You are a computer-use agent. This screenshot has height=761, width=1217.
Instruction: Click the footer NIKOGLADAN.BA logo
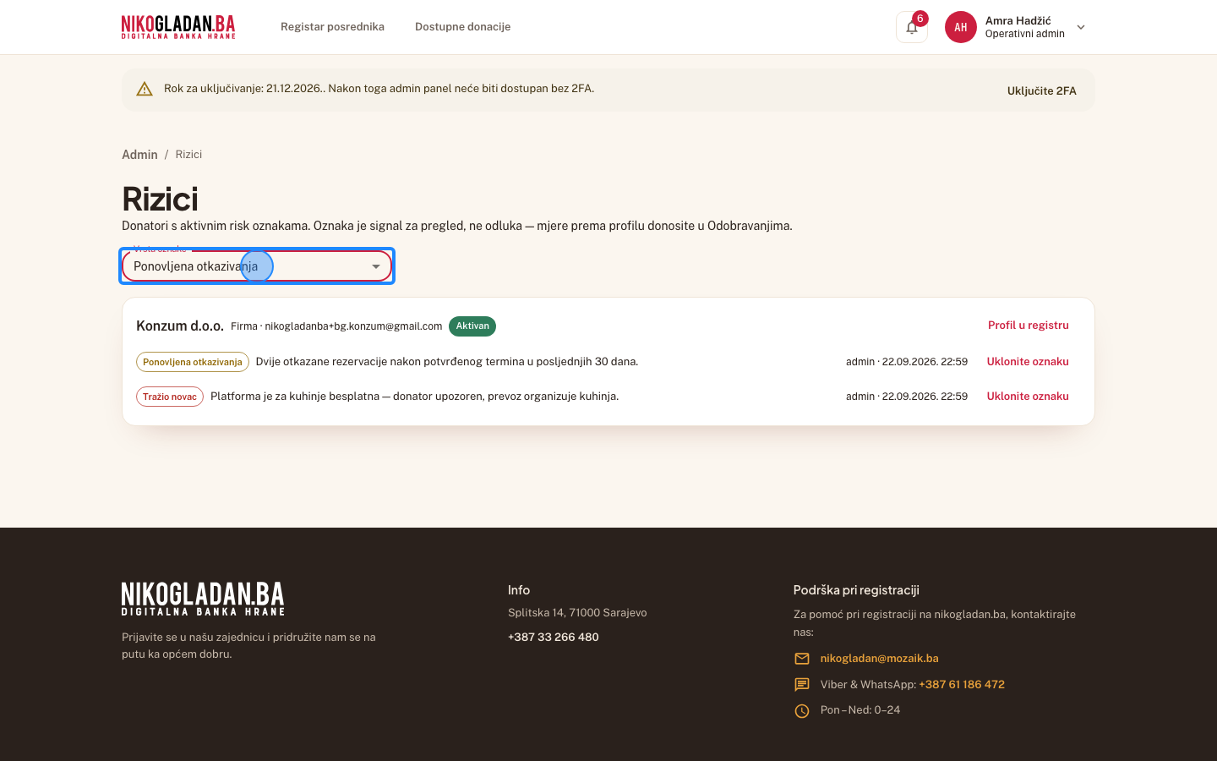coord(203,599)
